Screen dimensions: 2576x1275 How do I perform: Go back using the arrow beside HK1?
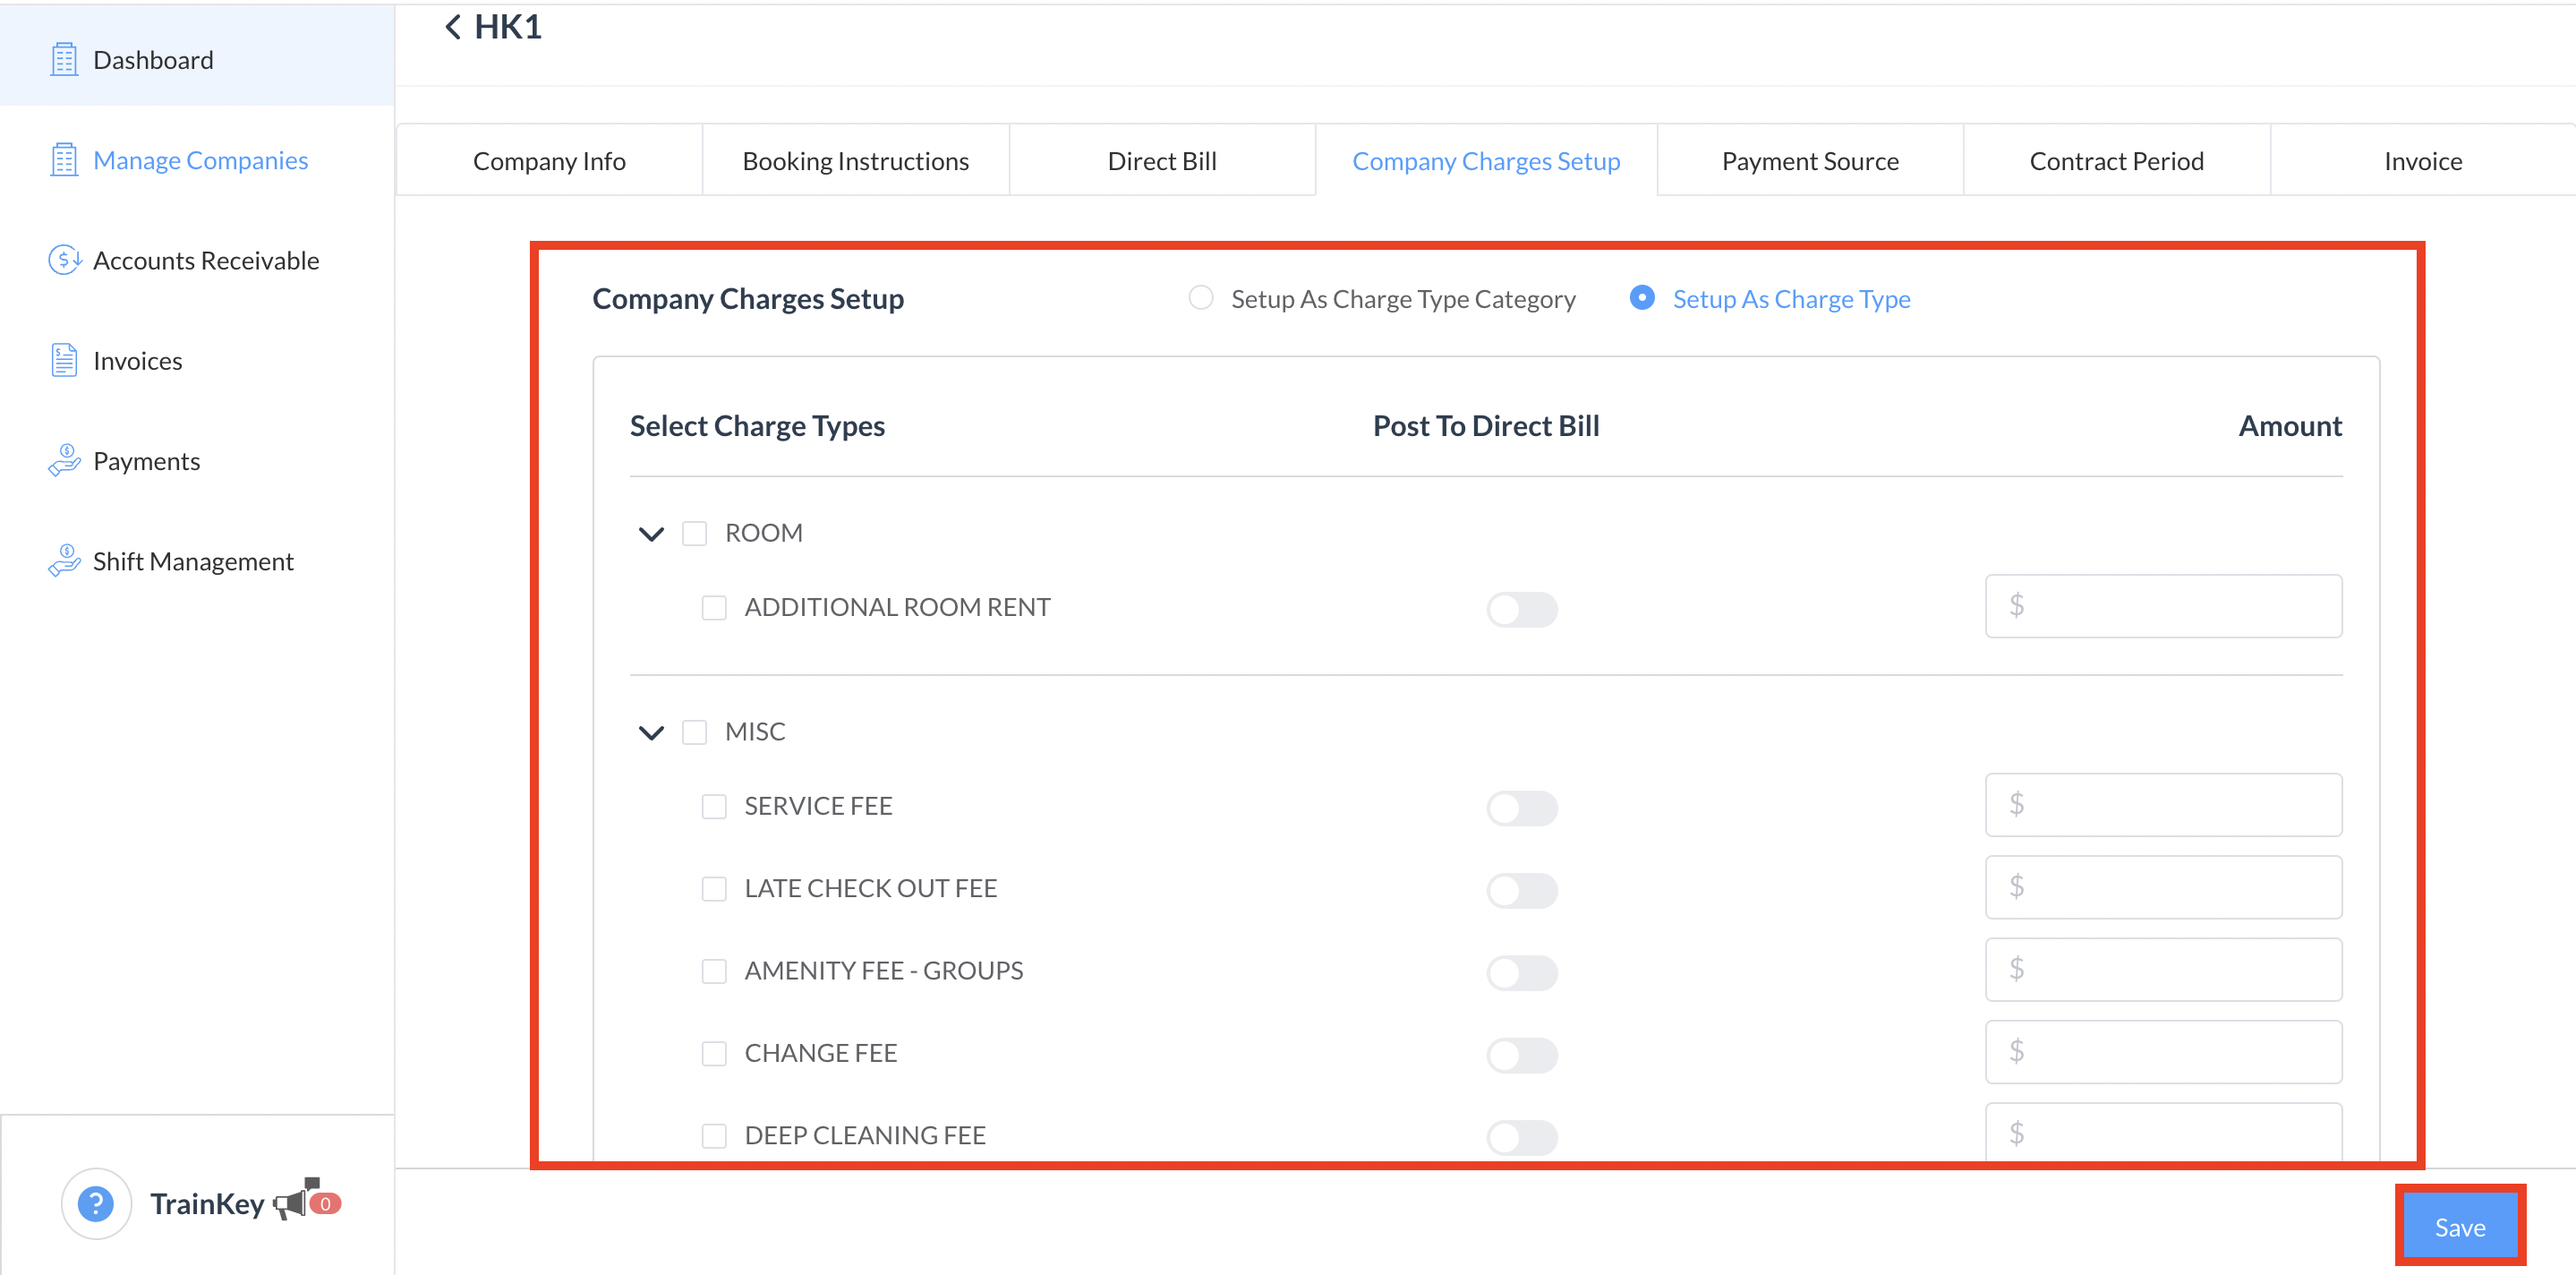453,27
